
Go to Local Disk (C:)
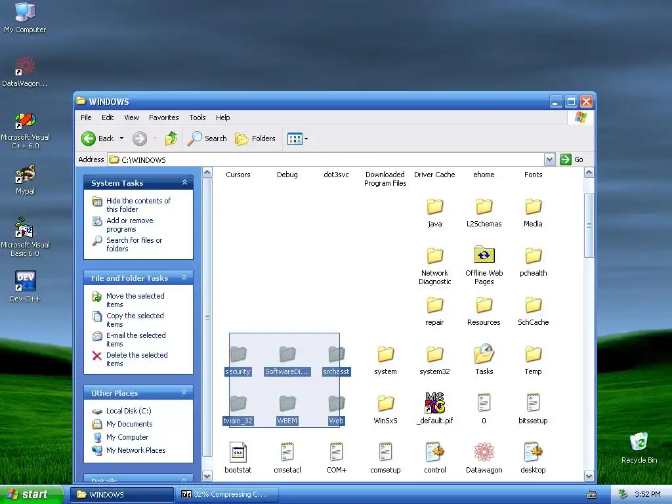(129, 411)
